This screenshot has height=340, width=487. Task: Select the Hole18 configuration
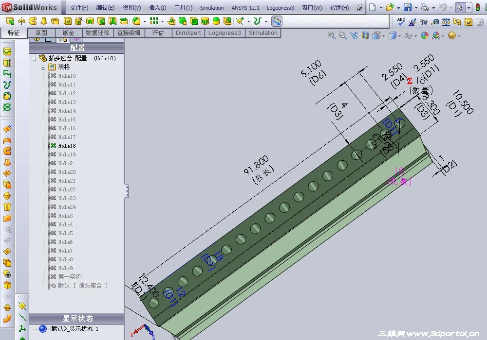click(x=67, y=146)
